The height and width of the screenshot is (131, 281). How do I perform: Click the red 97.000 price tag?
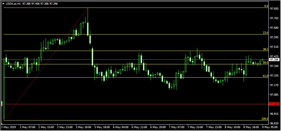coord(274,104)
